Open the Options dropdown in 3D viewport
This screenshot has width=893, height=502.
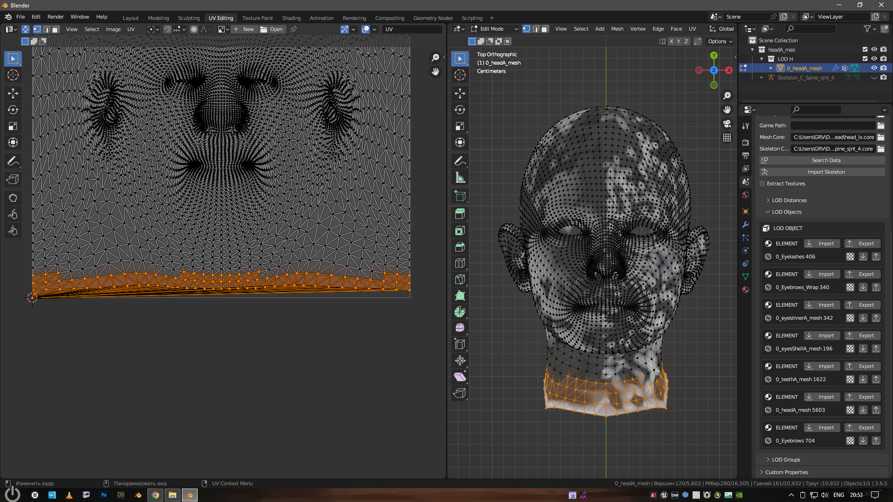[x=720, y=41]
